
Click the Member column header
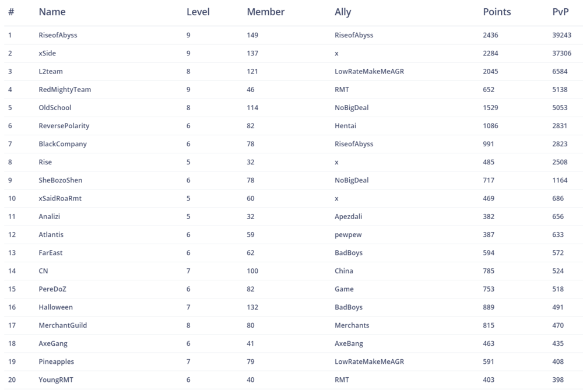pos(265,12)
